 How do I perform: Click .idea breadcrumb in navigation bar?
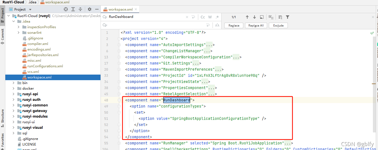click(x=32, y=2)
